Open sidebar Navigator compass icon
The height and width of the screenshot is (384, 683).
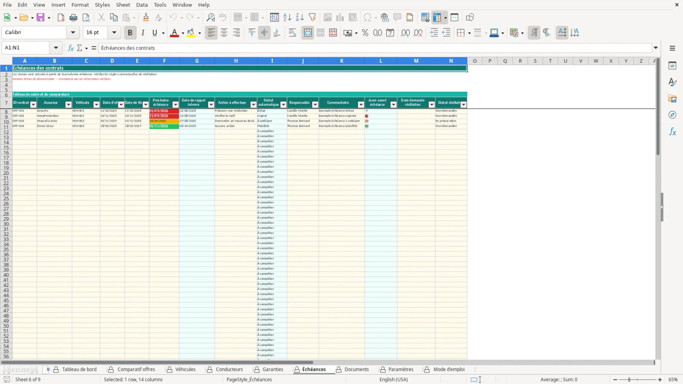[x=672, y=115]
